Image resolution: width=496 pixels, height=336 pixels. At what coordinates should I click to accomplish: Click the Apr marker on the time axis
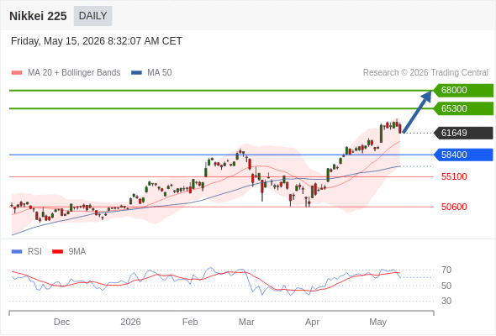click(312, 323)
